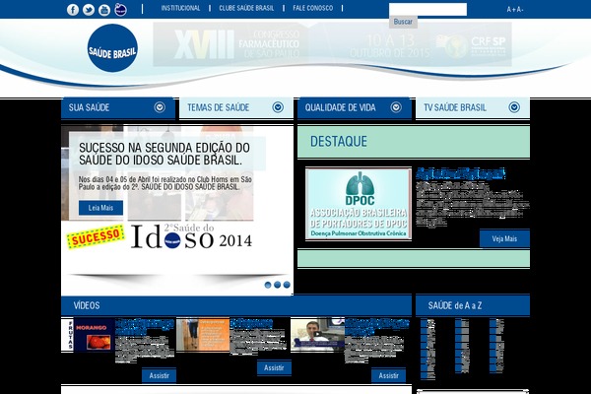The image size is (591, 394).
Task: Select the TV Saúde Brasil tab
Action: click(473, 107)
